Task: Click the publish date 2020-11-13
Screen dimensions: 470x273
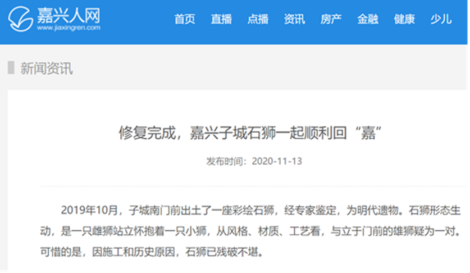Action: (277, 161)
